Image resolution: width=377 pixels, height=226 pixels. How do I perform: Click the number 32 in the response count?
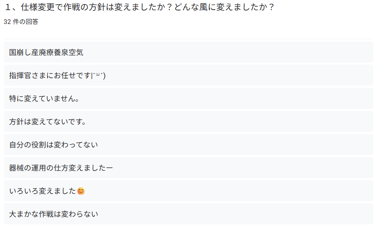click(7, 22)
